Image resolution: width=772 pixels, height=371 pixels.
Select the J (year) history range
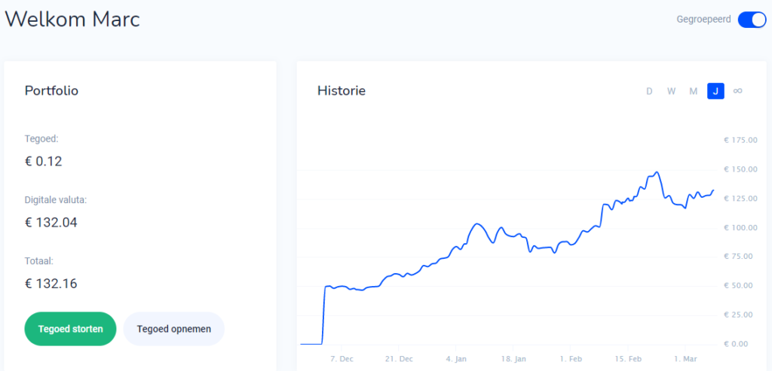coord(715,91)
